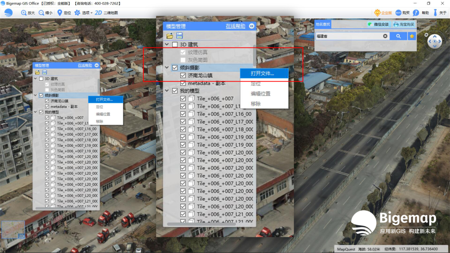Choose 编辑位置 in enlarged context menu

(x=264, y=94)
